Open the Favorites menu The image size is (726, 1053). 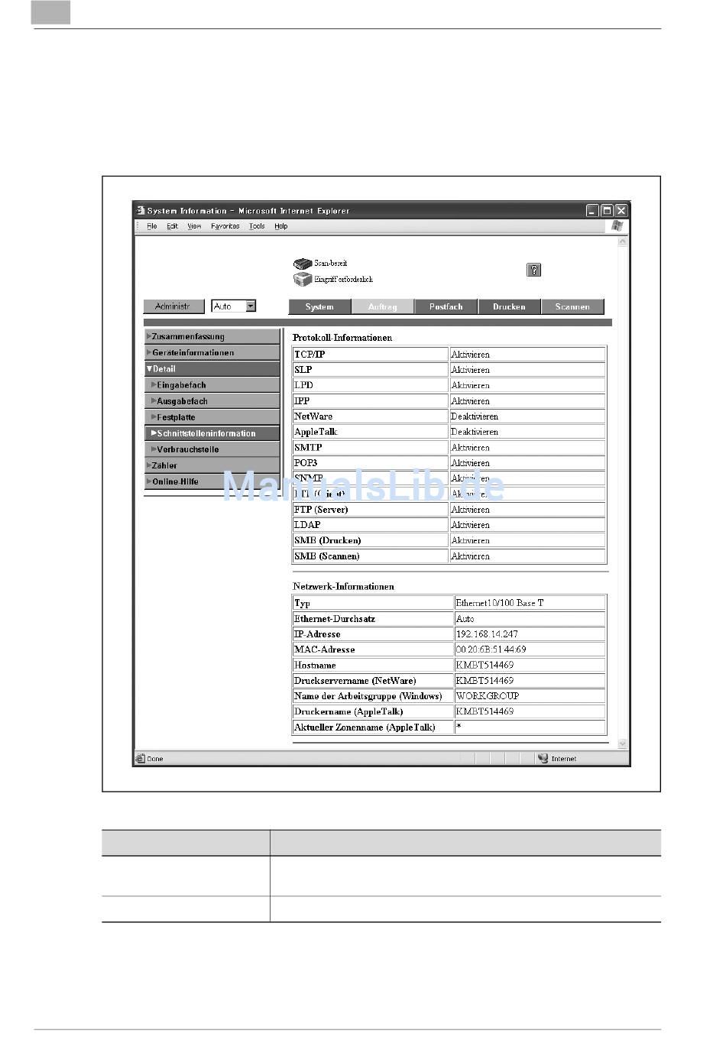coord(225,226)
